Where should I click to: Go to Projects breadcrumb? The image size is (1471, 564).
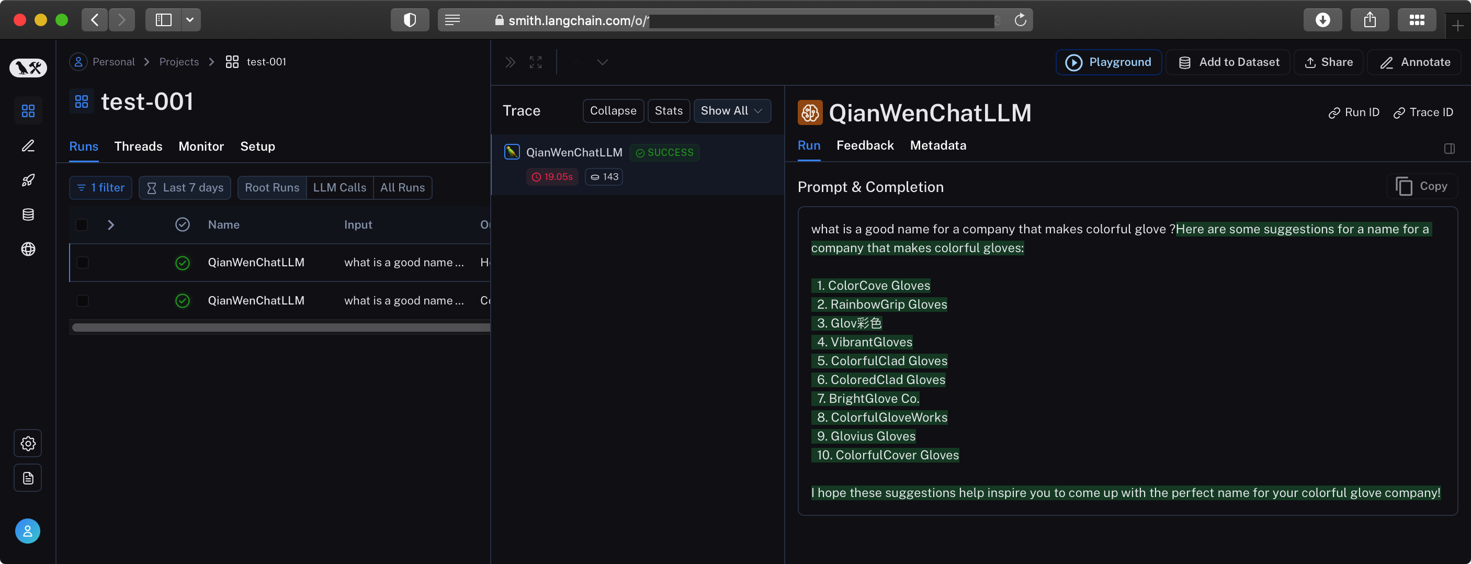pos(179,62)
